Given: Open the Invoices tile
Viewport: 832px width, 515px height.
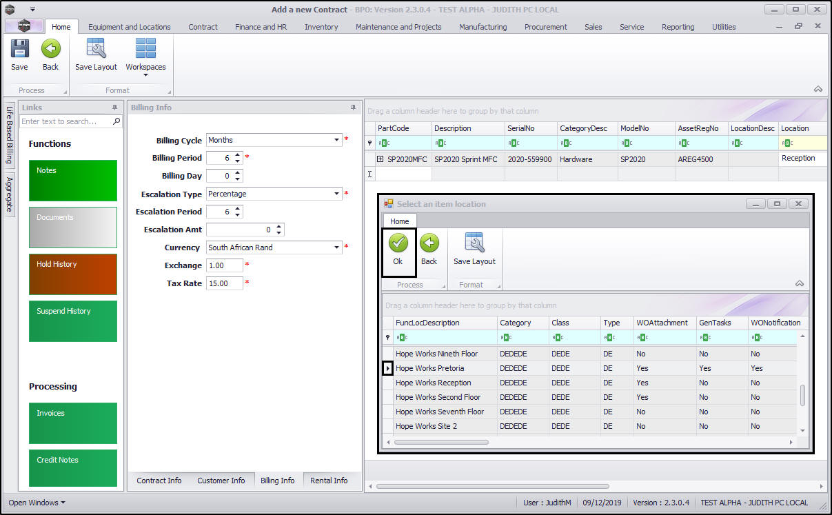Looking at the screenshot, I should point(73,423).
